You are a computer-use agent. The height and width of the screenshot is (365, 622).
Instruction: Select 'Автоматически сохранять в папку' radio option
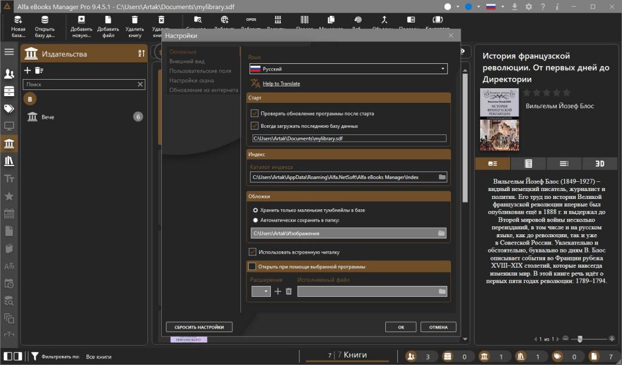click(256, 220)
